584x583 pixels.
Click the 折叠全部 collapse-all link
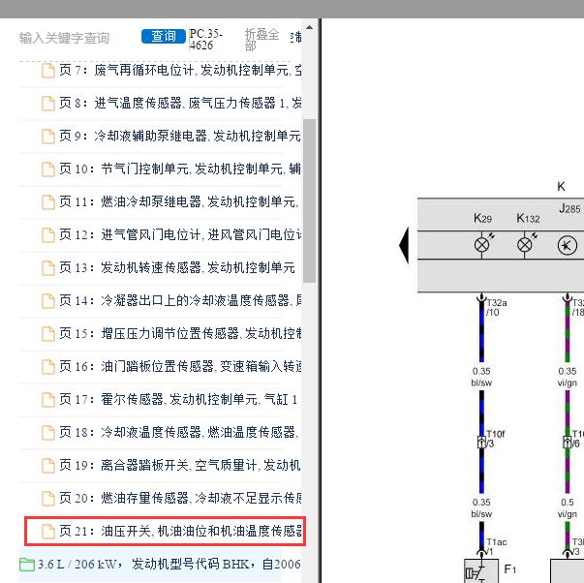tap(261, 40)
